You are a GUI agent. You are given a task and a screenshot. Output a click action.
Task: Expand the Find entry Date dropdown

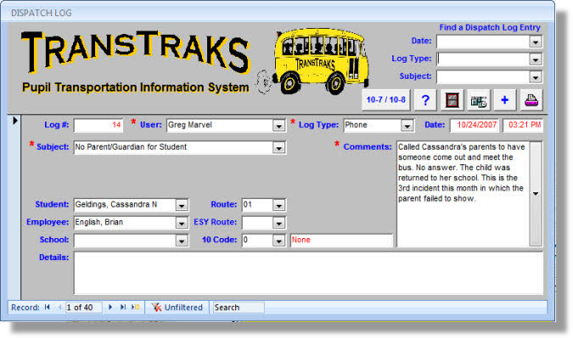pos(536,42)
